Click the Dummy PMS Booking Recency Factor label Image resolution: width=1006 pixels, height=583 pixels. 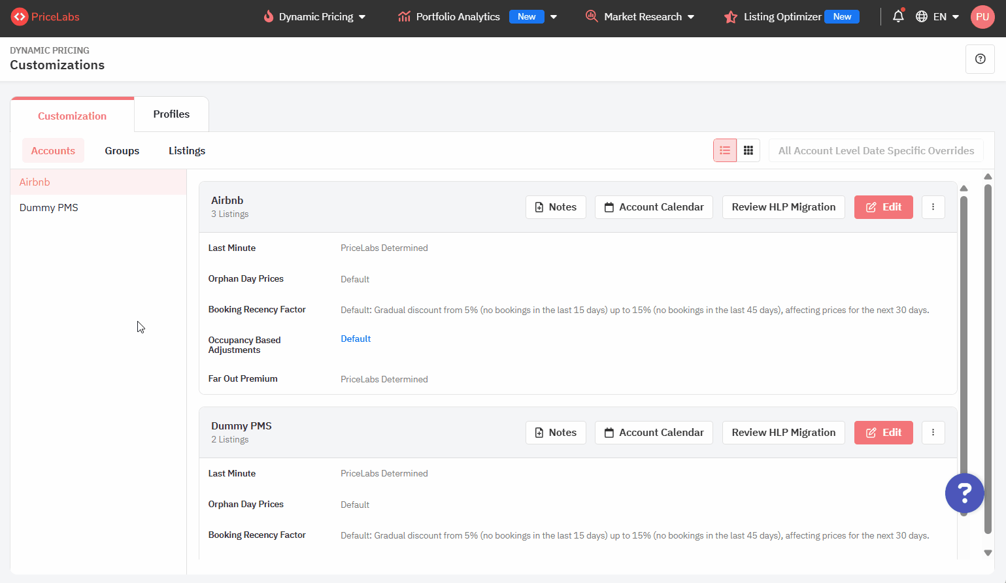click(257, 535)
